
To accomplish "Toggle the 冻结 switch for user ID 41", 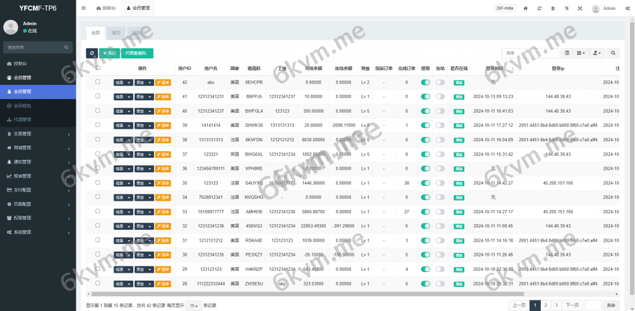I will tap(440, 96).
